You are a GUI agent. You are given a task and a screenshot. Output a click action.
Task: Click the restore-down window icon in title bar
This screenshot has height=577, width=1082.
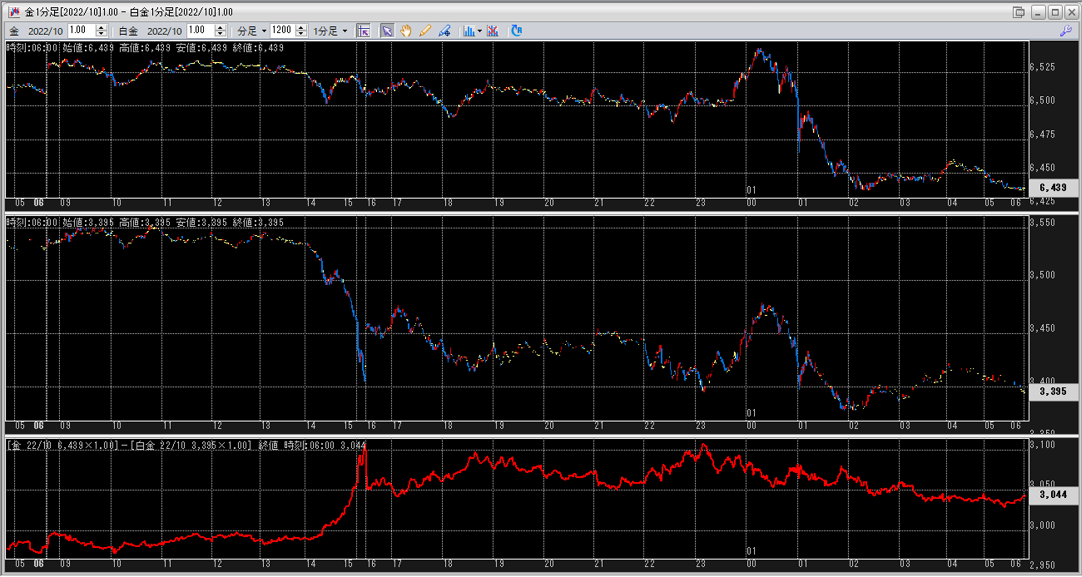pyautogui.click(x=1019, y=12)
